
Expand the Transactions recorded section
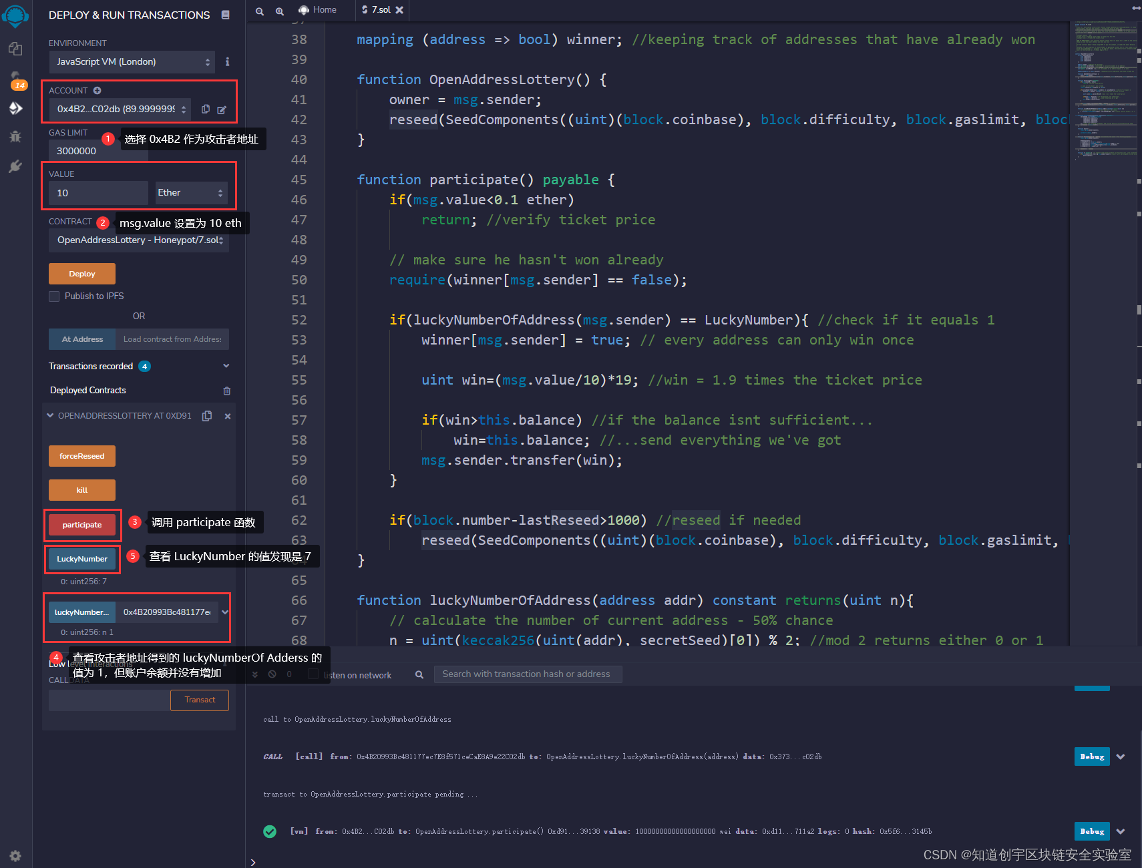pos(226,366)
